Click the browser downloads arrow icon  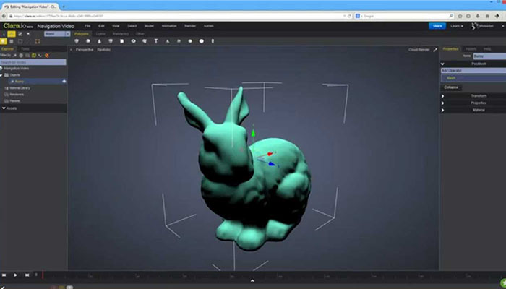478,16
